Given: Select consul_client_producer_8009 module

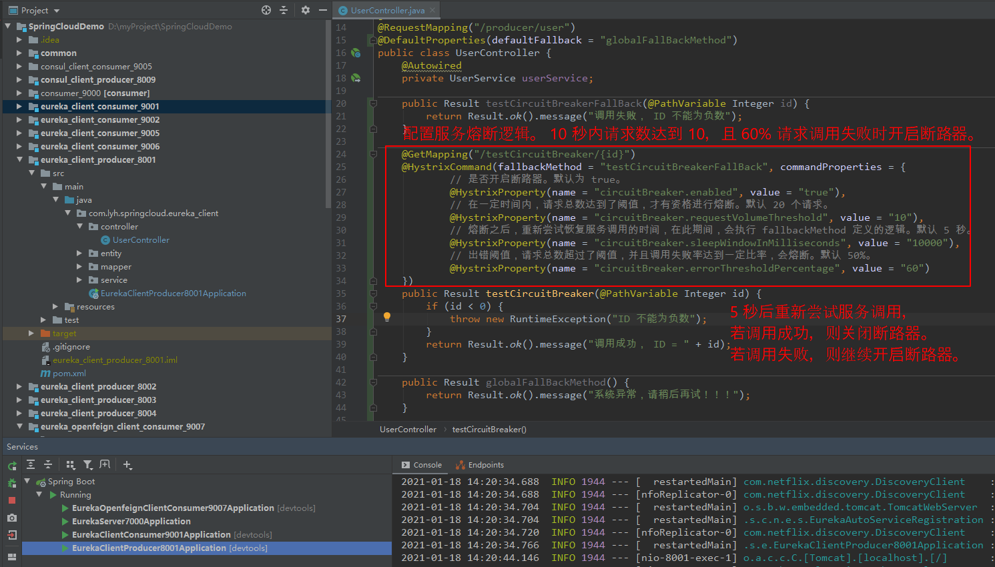Looking at the screenshot, I should pyautogui.click(x=97, y=80).
